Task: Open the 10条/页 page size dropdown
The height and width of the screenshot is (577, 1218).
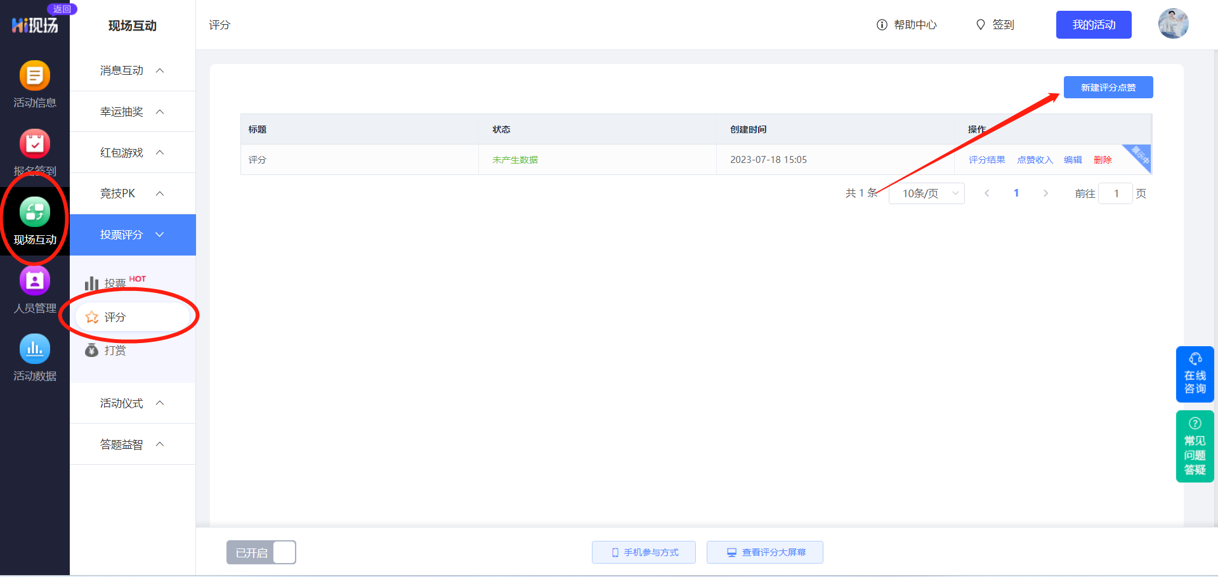Action: 927,193
